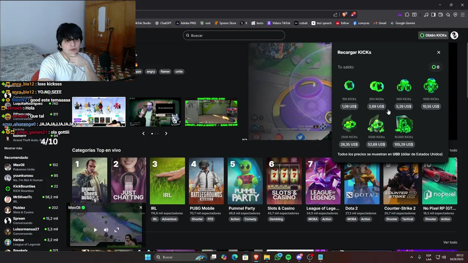Select the angry tag chip
This screenshot has width=468, height=263.
click(x=151, y=72)
